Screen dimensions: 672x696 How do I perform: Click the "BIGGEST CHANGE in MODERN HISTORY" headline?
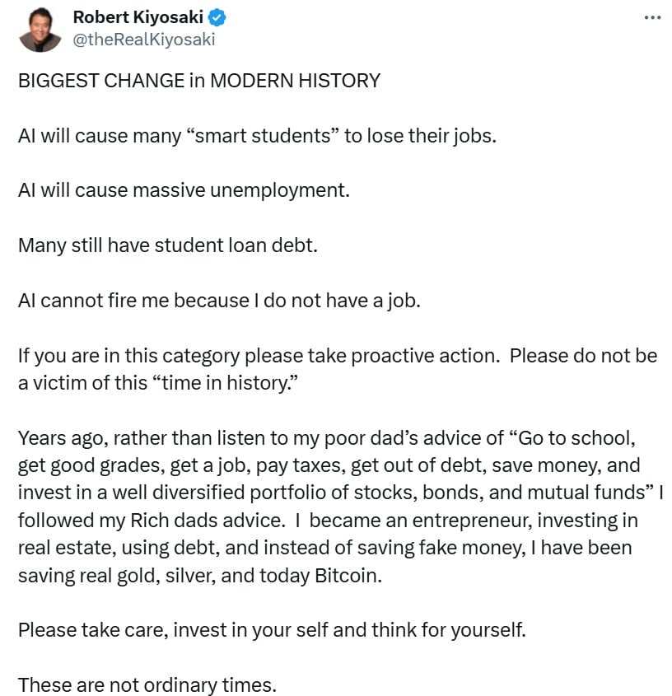tap(199, 81)
